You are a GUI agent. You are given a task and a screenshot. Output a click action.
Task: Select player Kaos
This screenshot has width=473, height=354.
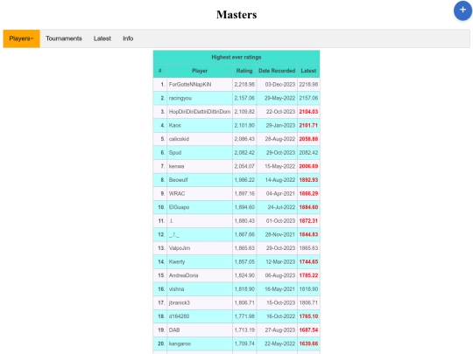click(x=175, y=126)
